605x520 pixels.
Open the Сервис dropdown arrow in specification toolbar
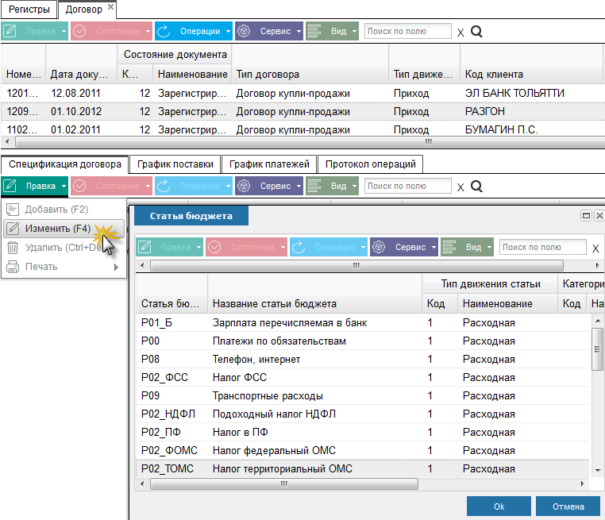tap(299, 187)
